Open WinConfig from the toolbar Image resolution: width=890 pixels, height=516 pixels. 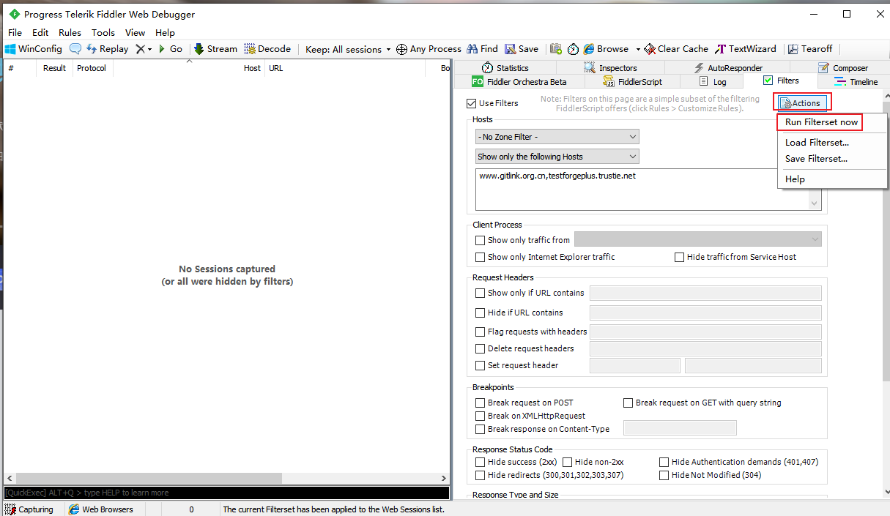pyautogui.click(x=34, y=49)
